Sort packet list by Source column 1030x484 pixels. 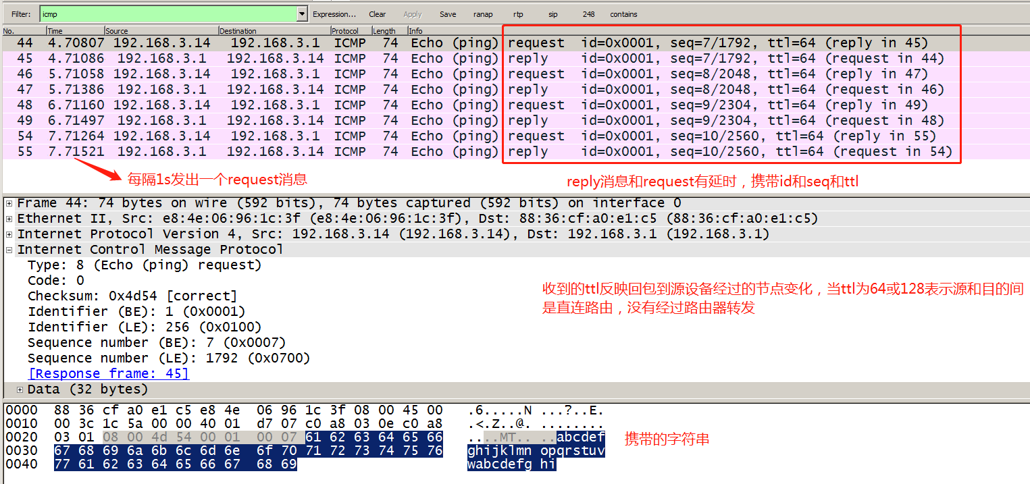coord(161,31)
